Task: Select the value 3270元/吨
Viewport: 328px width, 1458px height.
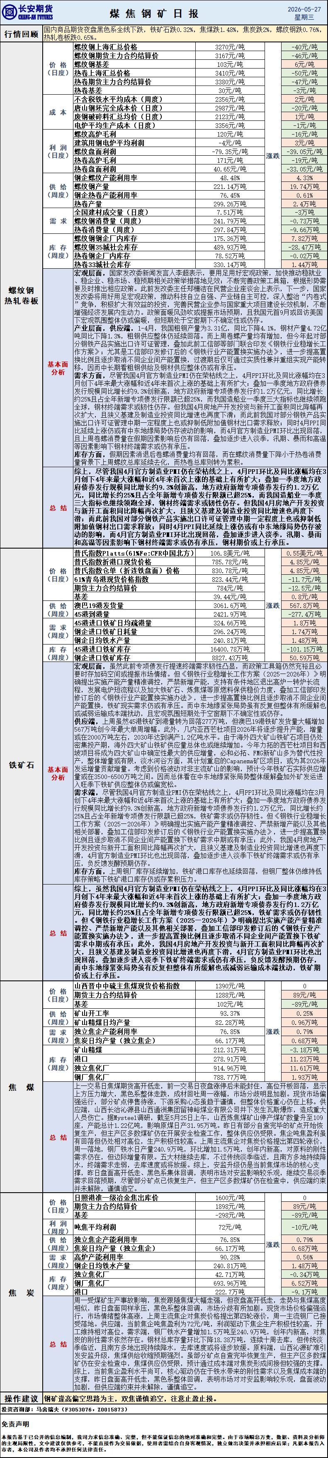Action: click(x=230, y=47)
